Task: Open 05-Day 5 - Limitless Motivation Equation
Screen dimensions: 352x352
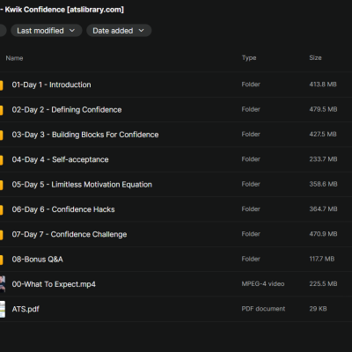Action: 82,185
